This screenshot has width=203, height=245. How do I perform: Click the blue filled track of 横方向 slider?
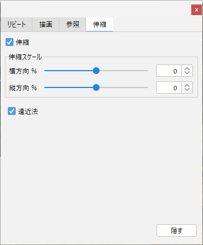[69, 71]
